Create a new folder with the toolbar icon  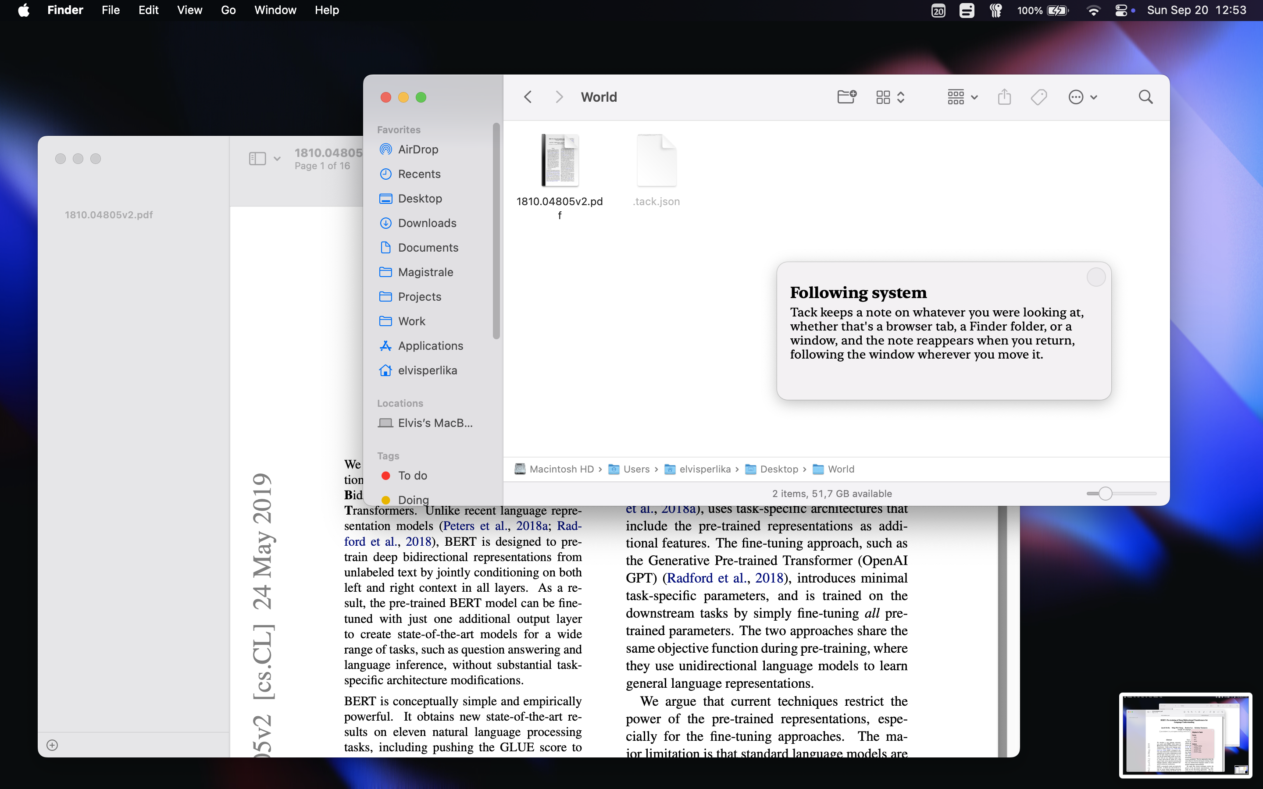(846, 97)
